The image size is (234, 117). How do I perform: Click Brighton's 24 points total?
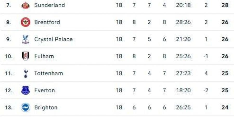pyautogui.click(x=225, y=107)
